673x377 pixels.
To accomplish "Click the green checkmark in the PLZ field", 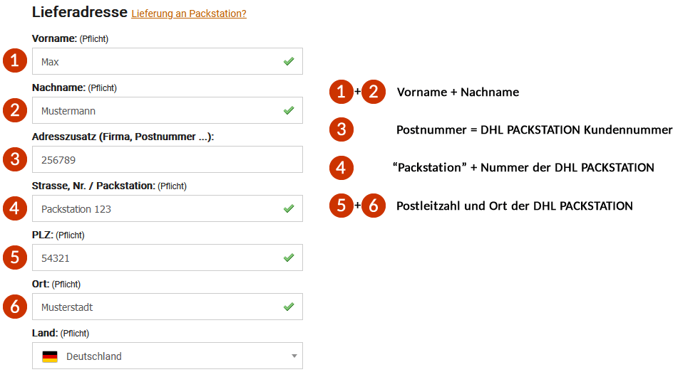I will (x=289, y=257).
